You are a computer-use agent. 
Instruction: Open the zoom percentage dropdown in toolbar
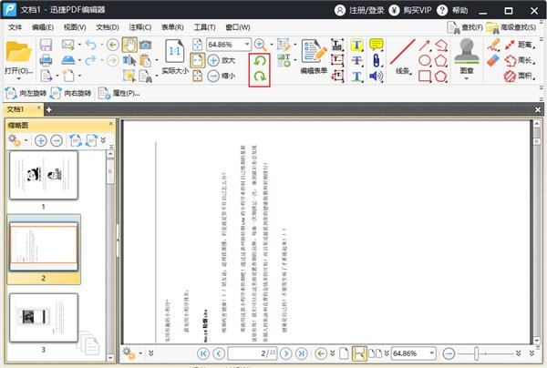(246, 45)
